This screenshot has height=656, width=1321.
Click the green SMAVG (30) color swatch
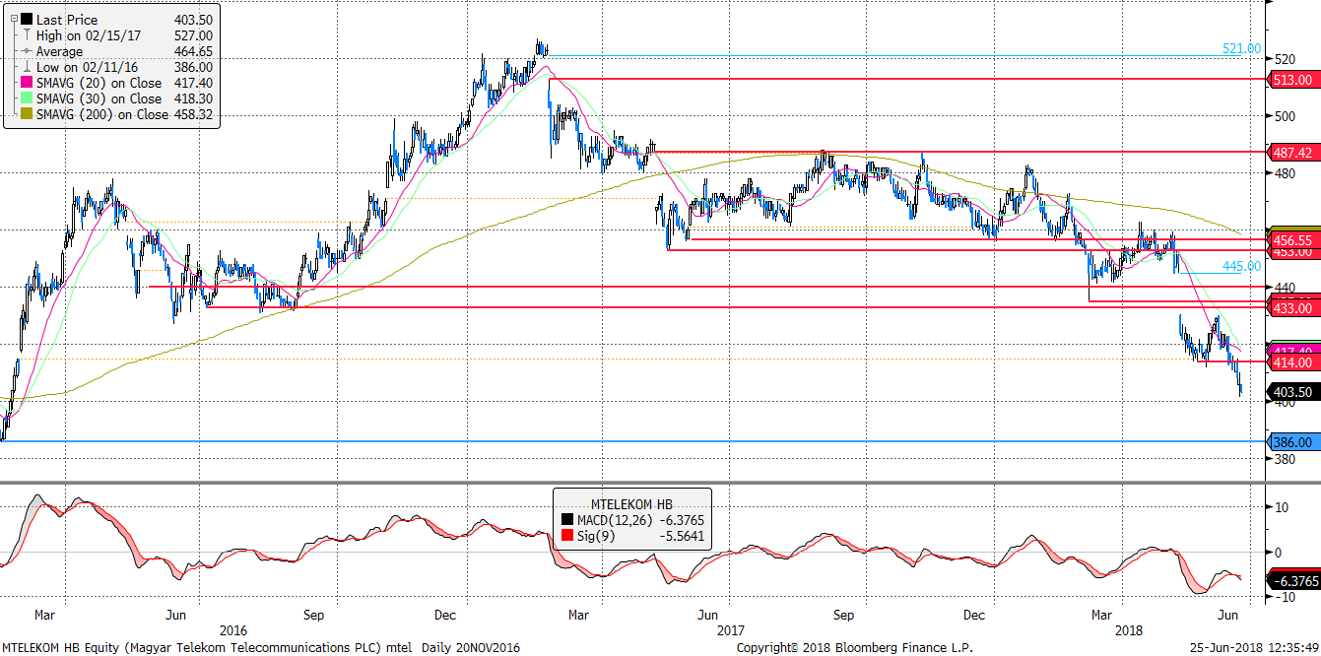click(x=26, y=98)
